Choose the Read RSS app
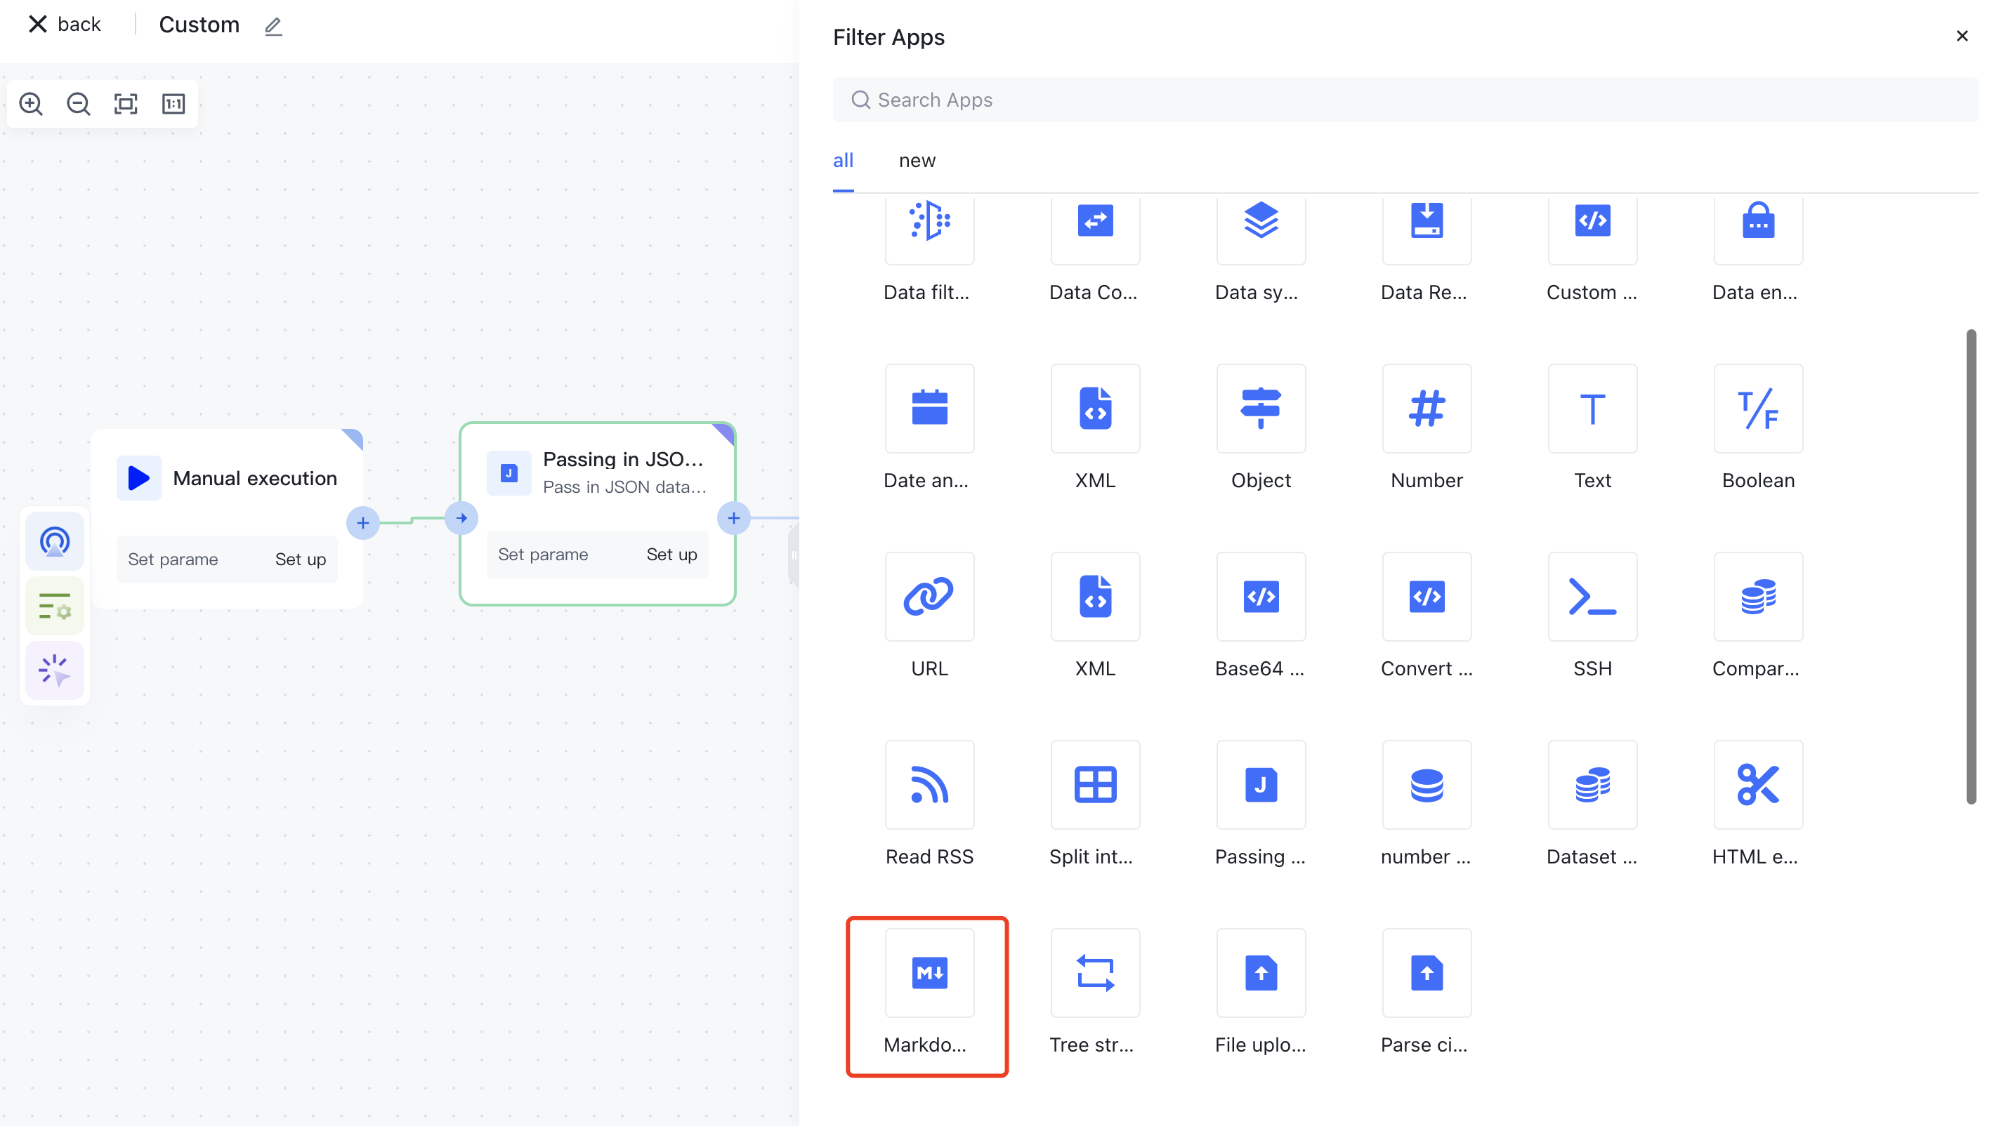The image size is (2013, 1126). [x=929, y=785]
